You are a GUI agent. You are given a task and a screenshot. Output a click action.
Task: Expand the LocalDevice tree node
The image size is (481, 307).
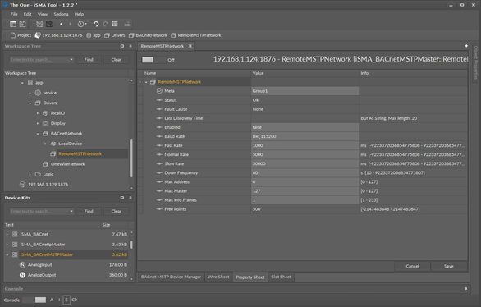[45, 144]
